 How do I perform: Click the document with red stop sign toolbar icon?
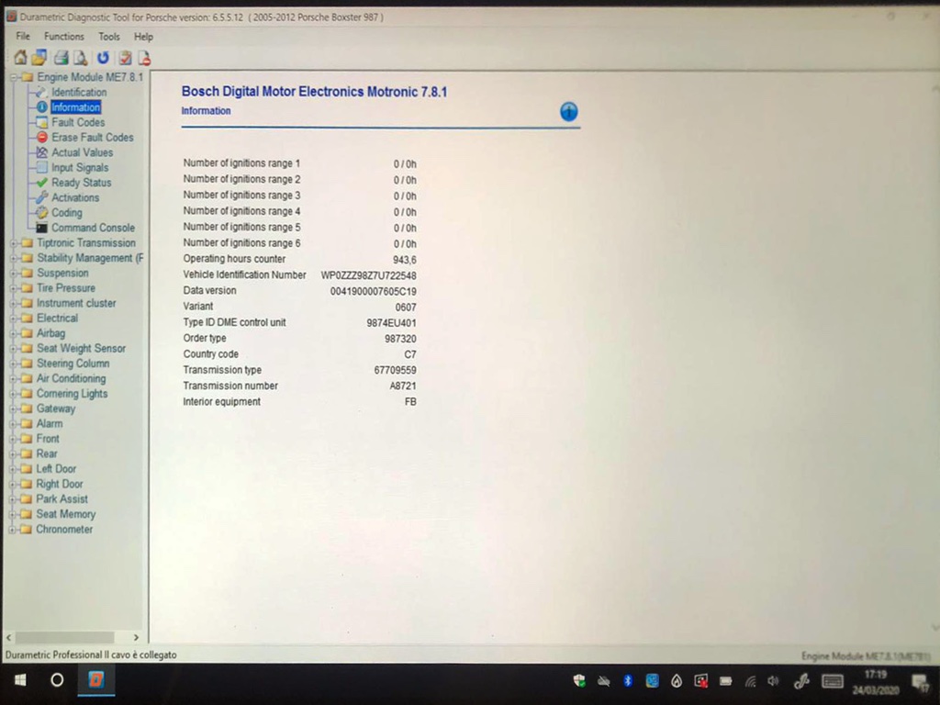pos(144,58)
